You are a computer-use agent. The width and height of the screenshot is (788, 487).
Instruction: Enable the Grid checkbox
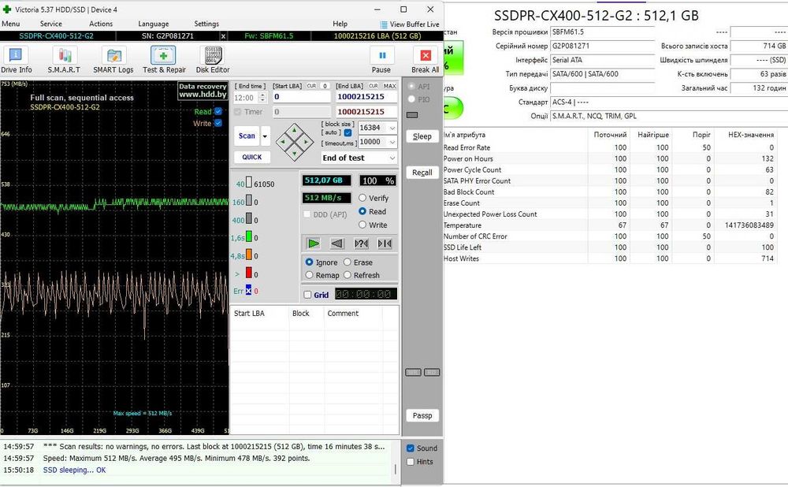coord(308,295)
